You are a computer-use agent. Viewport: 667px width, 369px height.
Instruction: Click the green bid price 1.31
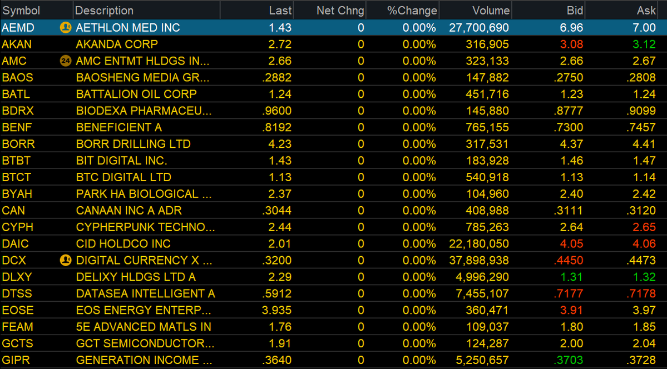(x=571, y=277)
